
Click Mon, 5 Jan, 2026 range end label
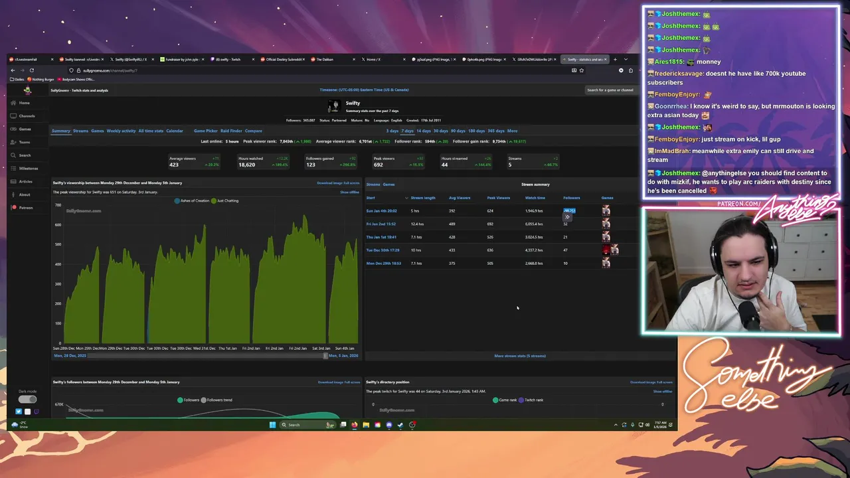[343, 356]
